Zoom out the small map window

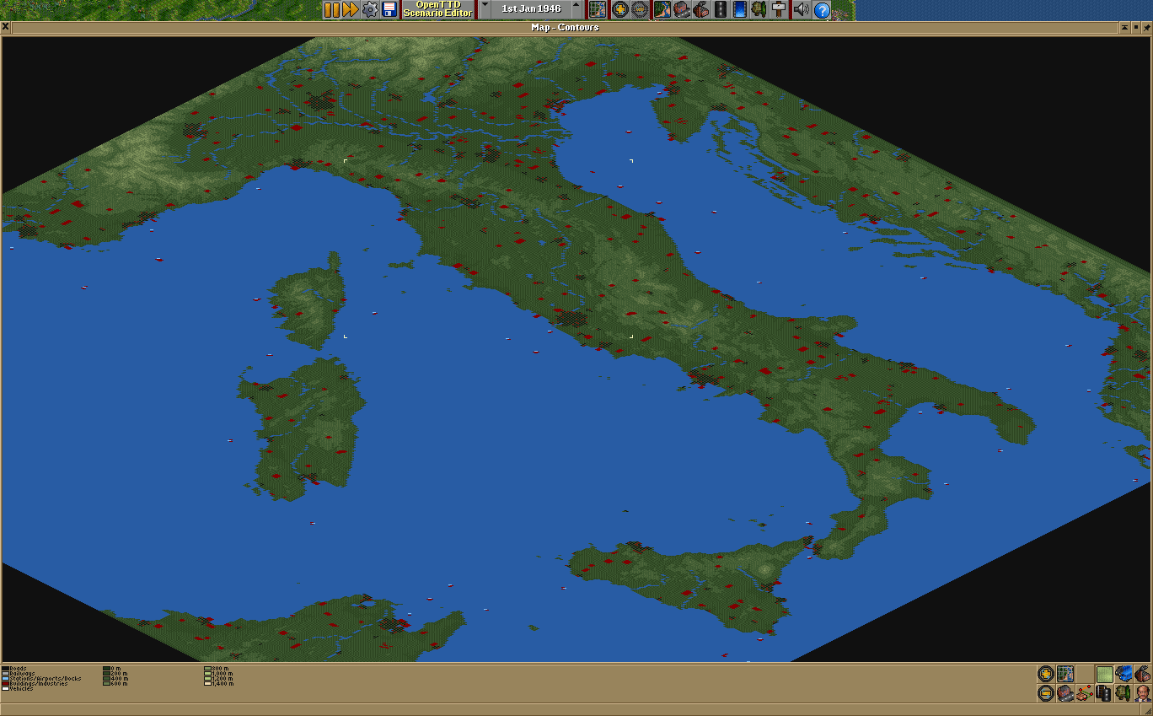point(1045,693)
